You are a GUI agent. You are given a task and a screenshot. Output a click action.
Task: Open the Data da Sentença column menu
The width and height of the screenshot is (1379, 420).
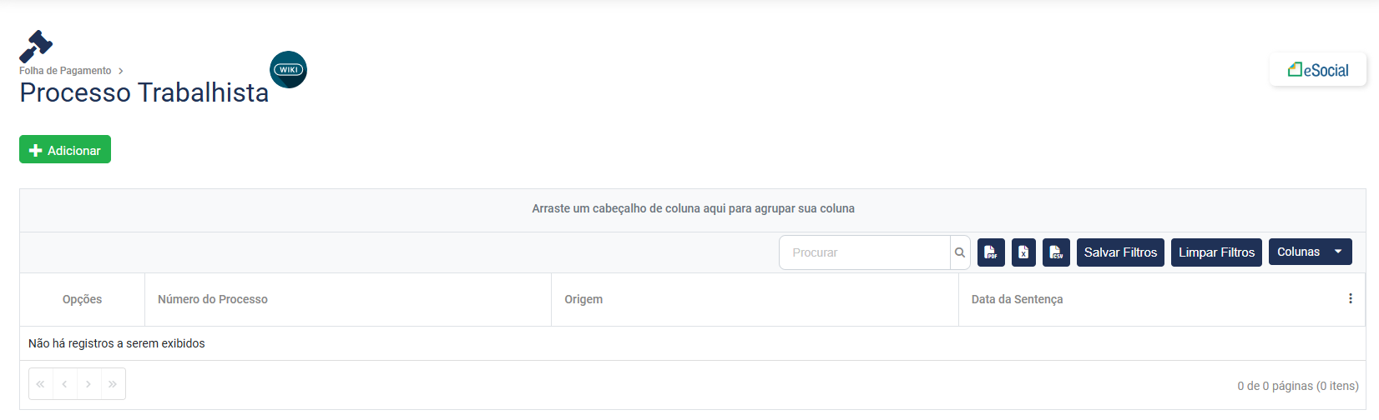click(1350, 299)
